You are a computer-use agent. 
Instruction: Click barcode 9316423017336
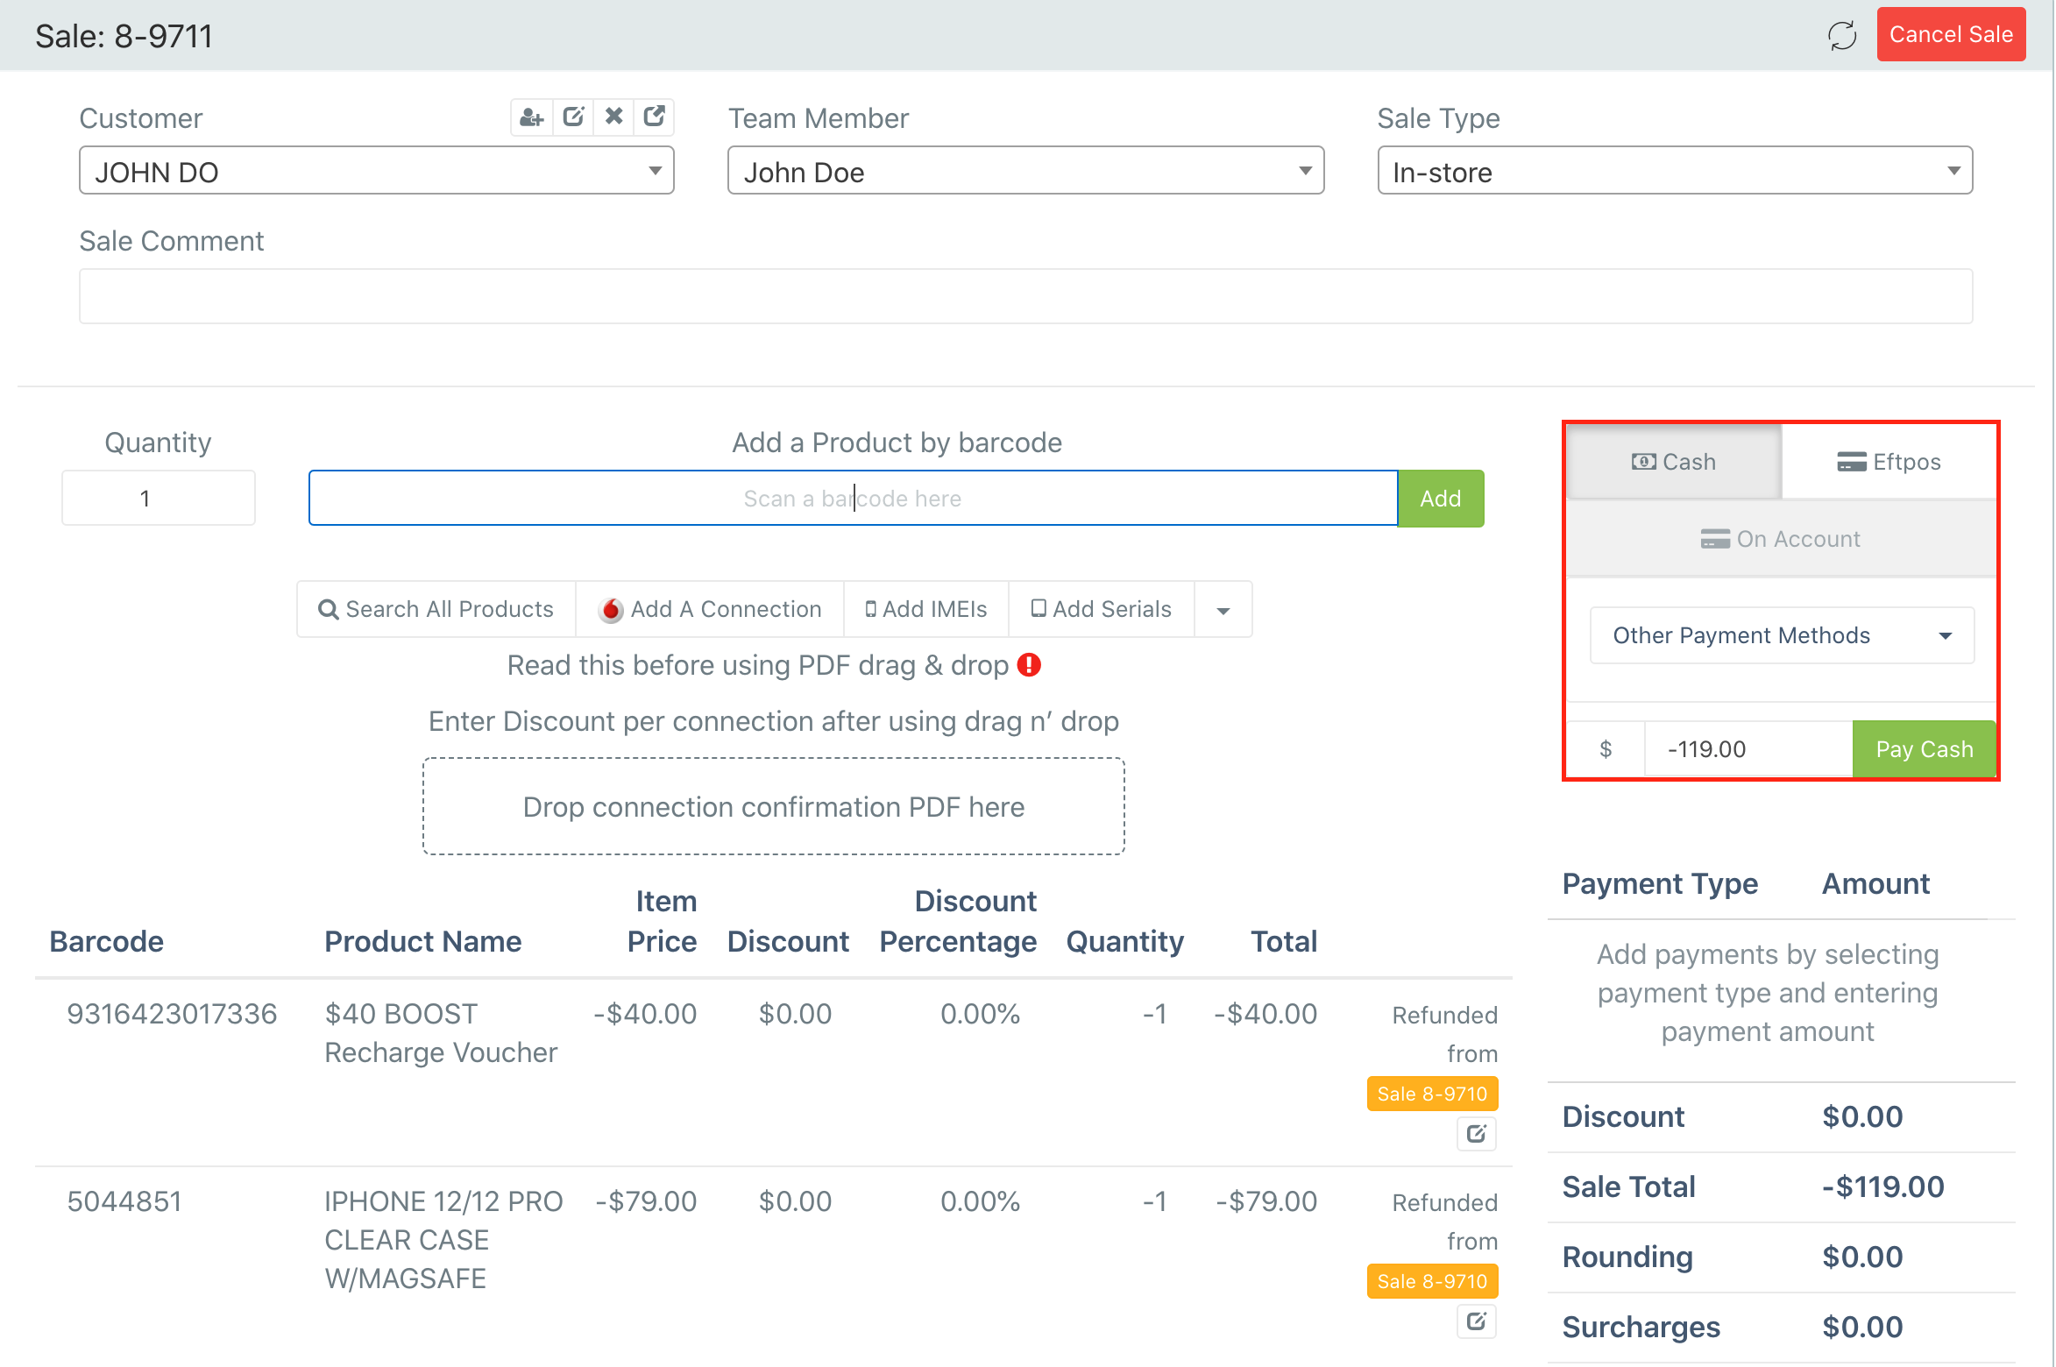(172, 1014)
